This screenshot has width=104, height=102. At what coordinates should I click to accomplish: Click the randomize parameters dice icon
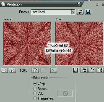click(x=100, y=70)
